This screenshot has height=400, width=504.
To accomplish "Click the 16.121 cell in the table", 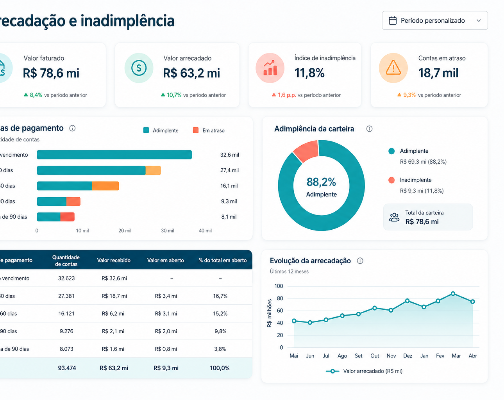I will point(66,314).
